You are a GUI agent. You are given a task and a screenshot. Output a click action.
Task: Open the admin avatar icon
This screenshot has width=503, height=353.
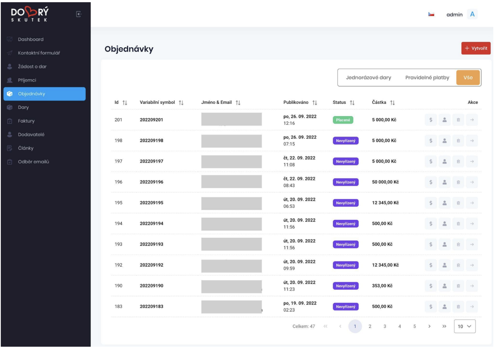[x=472, y=14]
